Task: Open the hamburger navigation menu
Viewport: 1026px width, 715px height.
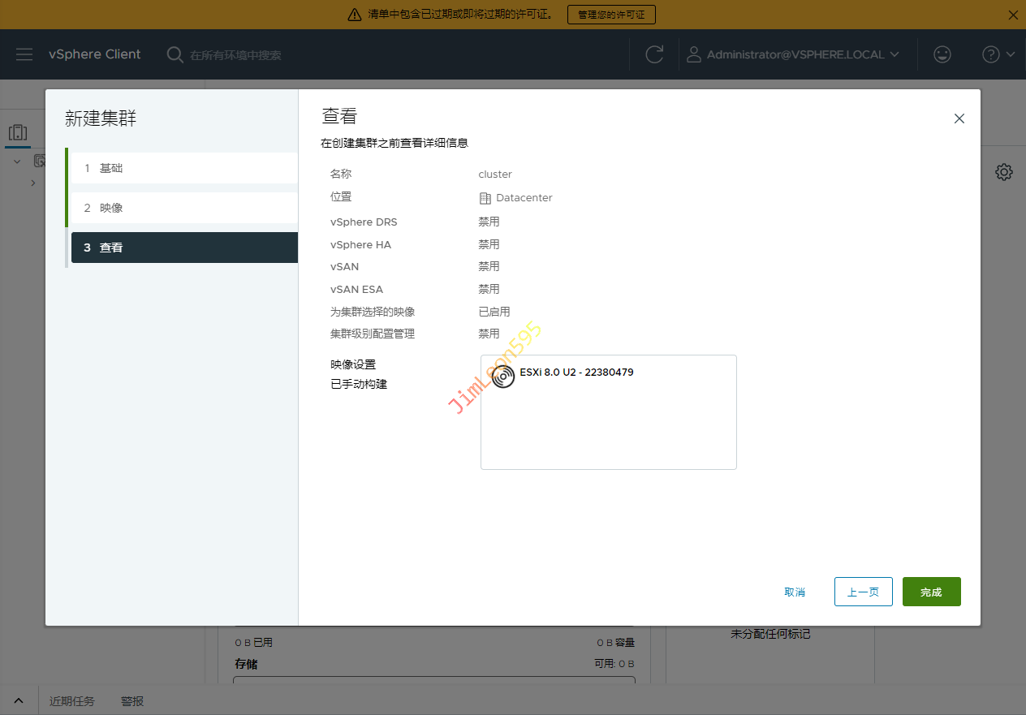Action: (x=24, y=54)
